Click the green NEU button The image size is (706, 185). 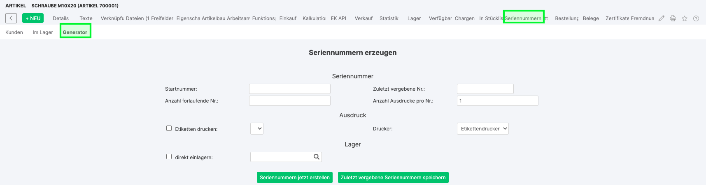coord(33,18)
